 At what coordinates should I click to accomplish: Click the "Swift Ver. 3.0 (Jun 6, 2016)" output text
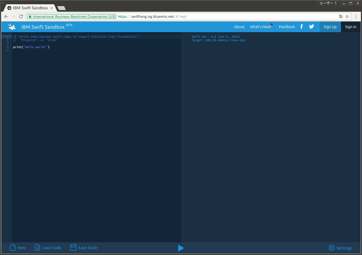pyautogui.click(x=216, y=37)
